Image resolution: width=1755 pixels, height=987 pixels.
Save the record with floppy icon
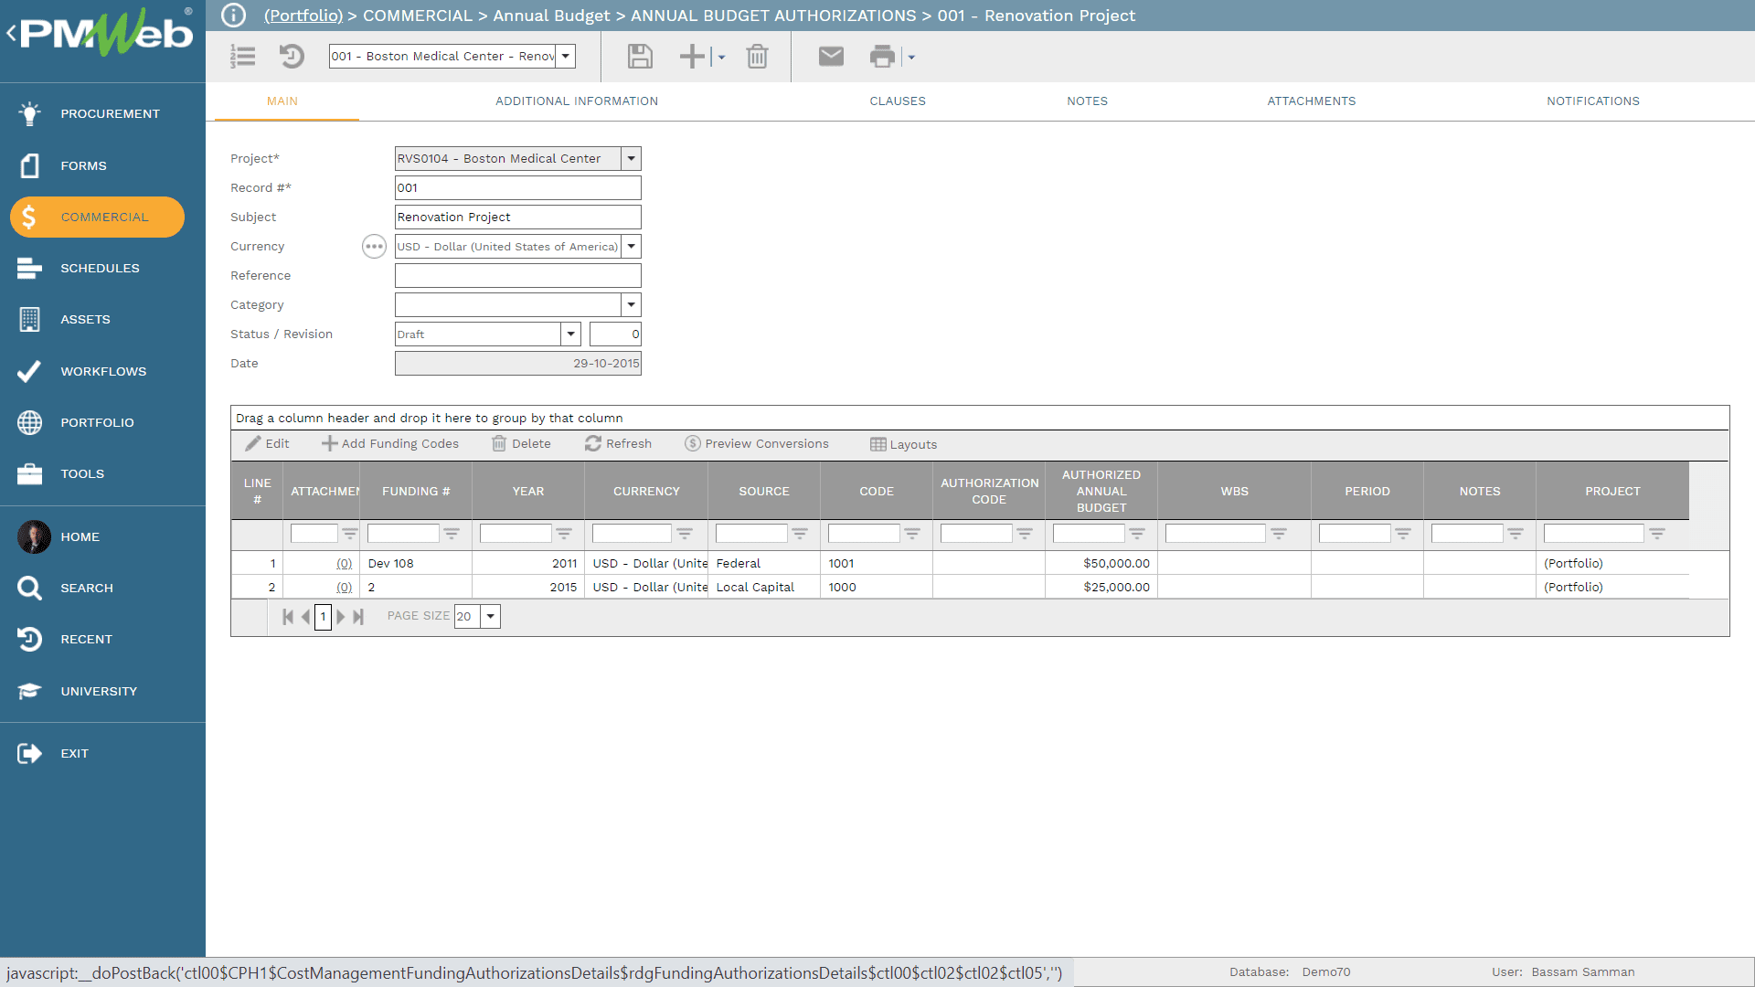pyautogui.click(x=640, y=57)
